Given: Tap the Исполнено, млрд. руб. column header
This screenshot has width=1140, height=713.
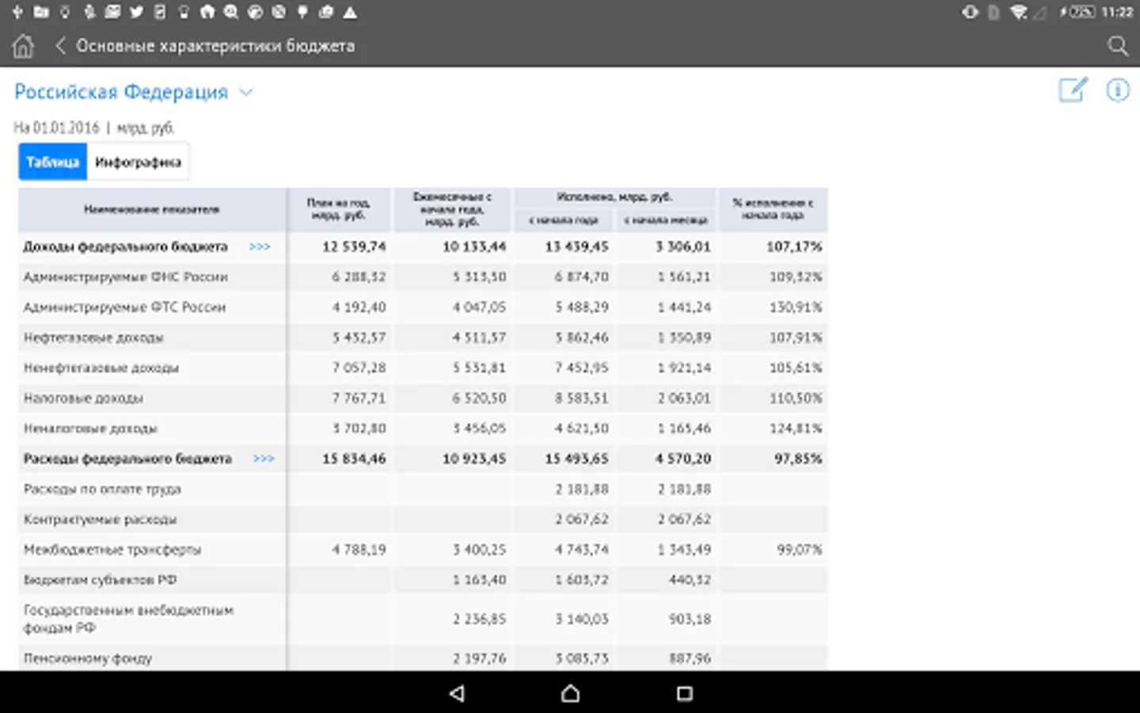Looking at the screenshot, I should pyautogui.click(x=614, y=196).
